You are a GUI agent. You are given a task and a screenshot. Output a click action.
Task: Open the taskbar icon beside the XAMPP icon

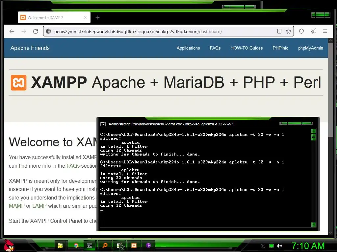tap(120, 246)
